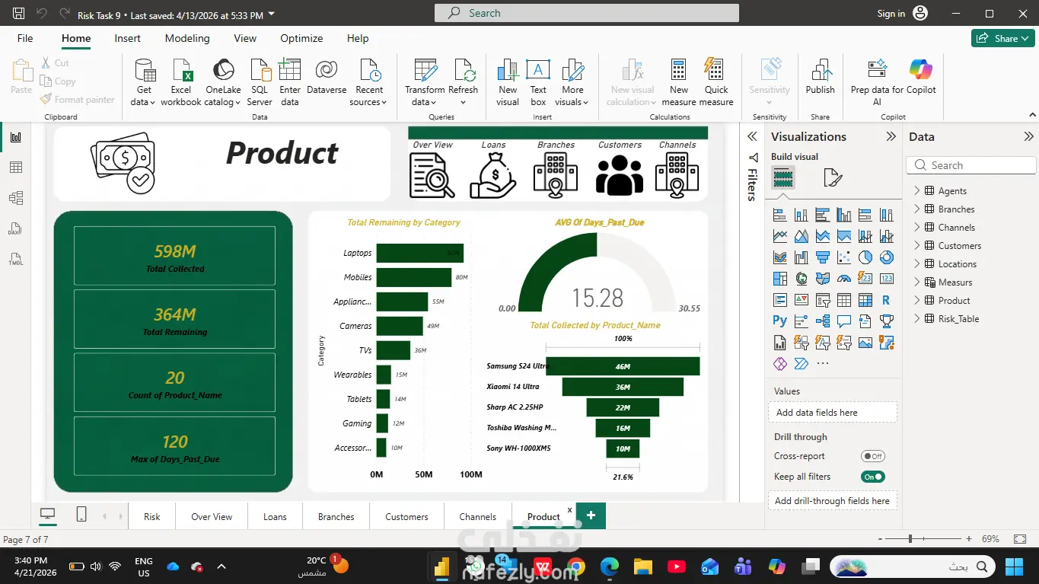
Task: Expand the Filters pane
Action: [752, 137]
